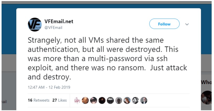Click the @VFEmail handle
Screen dimensions: 214x111
click(53, 27)
